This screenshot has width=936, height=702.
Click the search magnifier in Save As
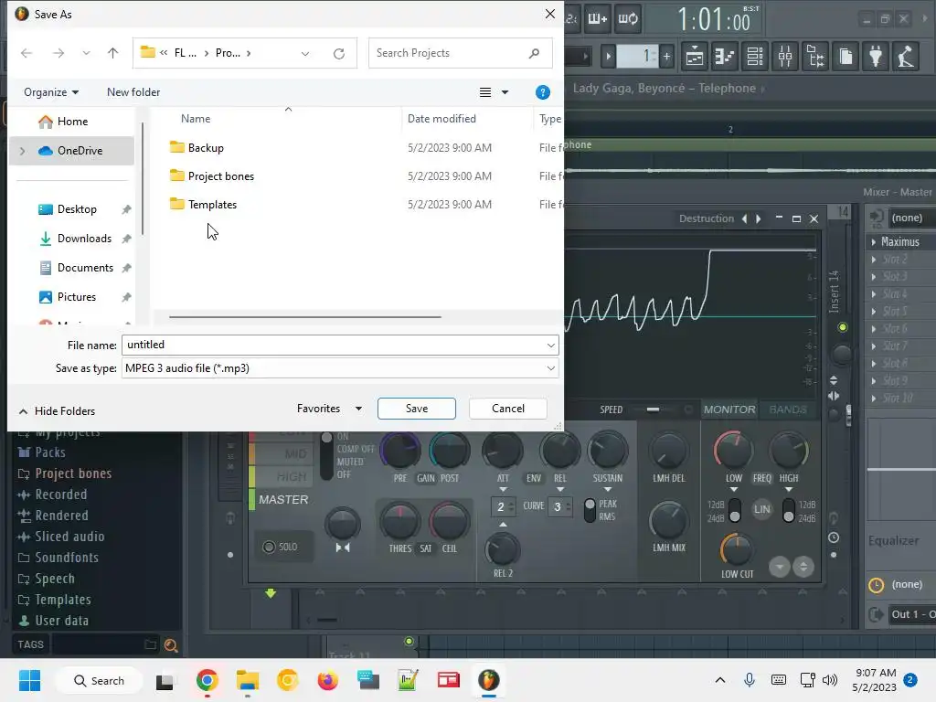pos(534,53)
